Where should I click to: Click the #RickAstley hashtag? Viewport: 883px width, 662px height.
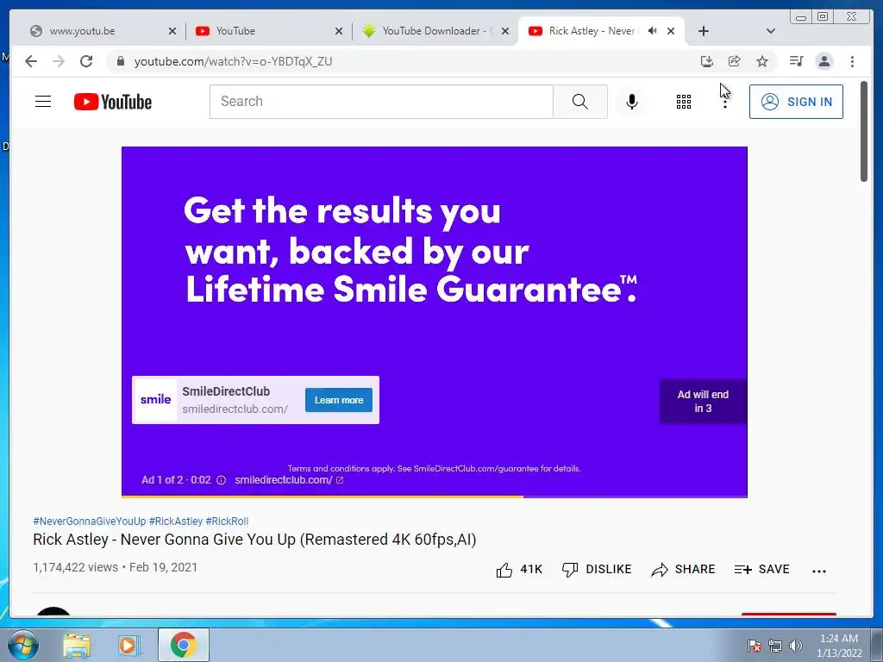click(x=176, y=521)
